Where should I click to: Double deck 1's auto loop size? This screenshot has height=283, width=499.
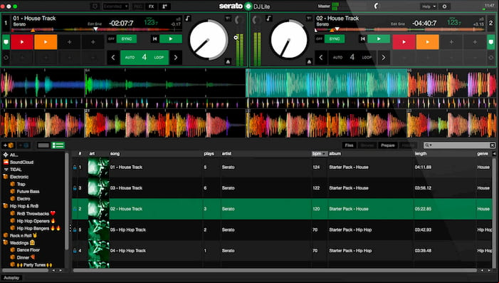pyautogui.click(x=176, y=58)
